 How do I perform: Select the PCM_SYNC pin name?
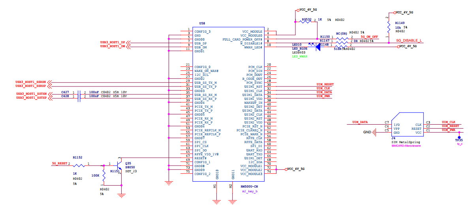click(254, 83)
